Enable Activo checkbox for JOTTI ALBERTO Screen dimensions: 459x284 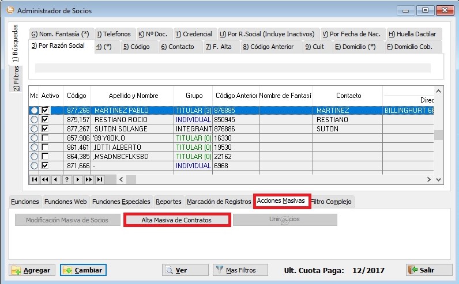(46, 147)
